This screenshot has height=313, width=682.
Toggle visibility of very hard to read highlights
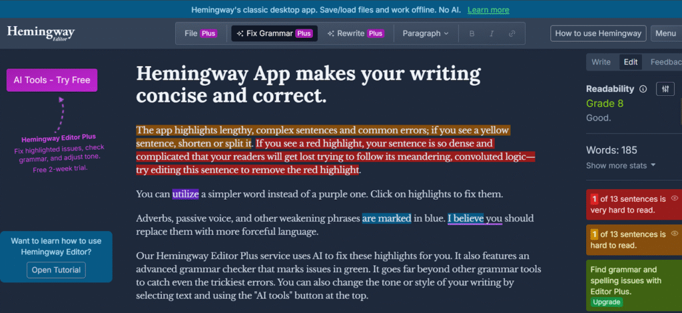pos(674,198)
